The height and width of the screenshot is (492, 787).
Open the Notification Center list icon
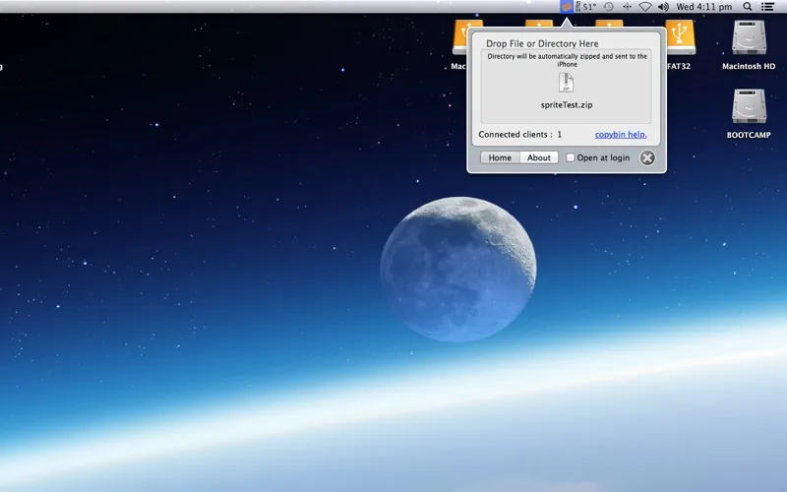(767, 6)
